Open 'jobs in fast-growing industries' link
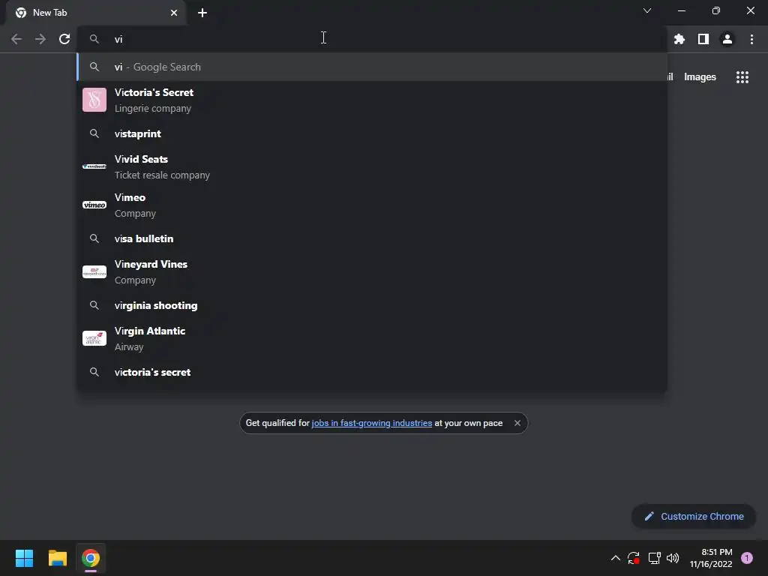768x576 pixels. click(x=372, y=423)
